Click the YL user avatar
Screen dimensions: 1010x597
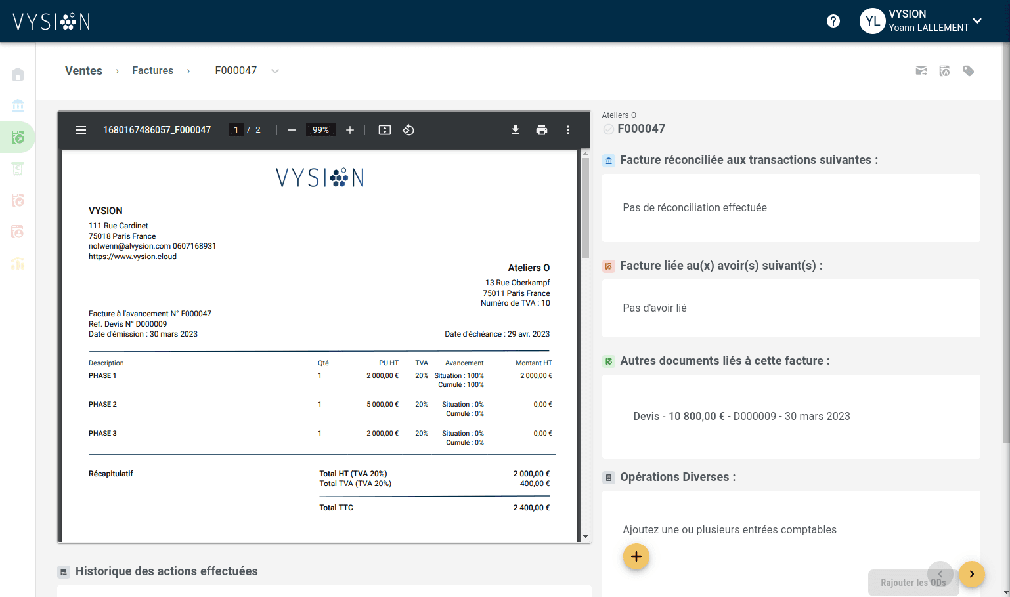pos(873,21)
